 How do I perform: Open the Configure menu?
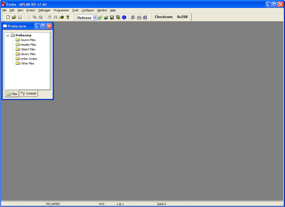[x=88, y=11]
